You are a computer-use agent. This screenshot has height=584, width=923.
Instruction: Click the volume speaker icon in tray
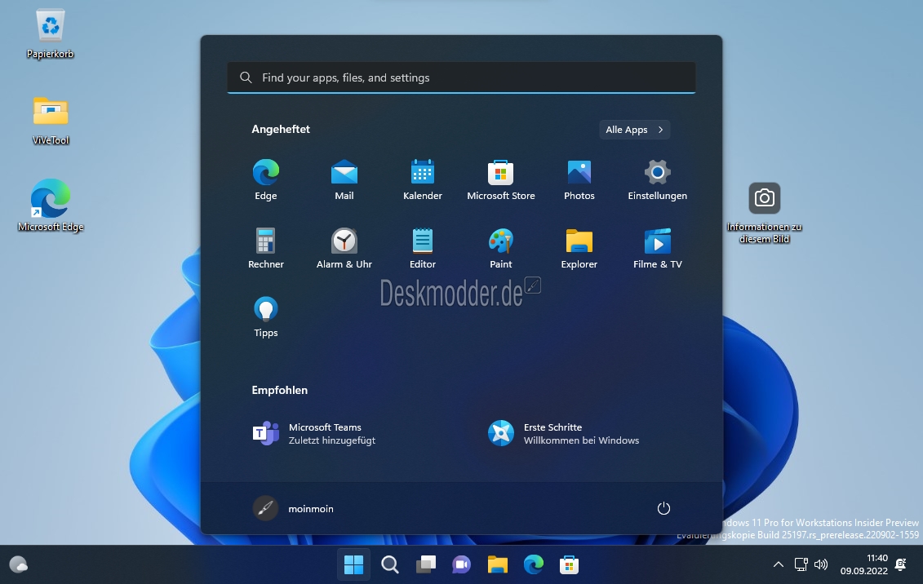click(x=820, y=564)
